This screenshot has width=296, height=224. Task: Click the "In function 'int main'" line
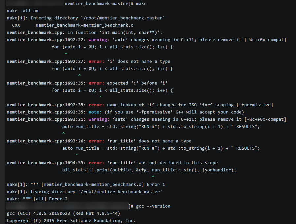84,33
